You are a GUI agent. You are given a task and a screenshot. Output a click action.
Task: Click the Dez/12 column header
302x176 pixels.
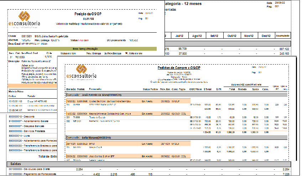click(266, 36)
